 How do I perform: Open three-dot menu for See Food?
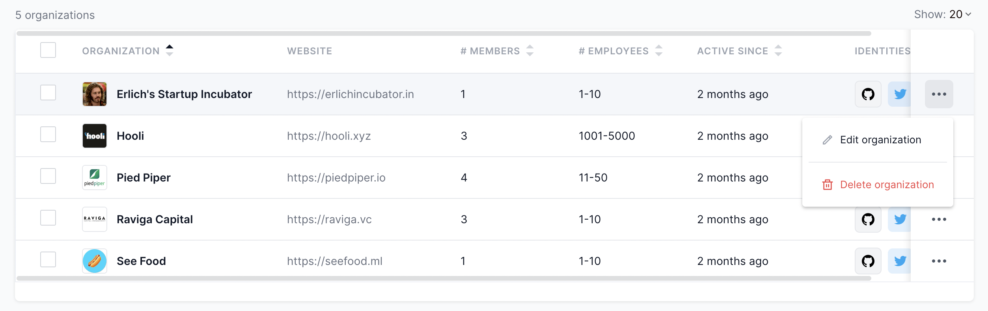(939, 261)
